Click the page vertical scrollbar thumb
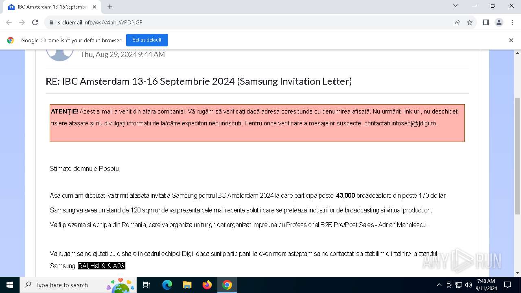Screen dimensions: 521x293 point(517,156)
